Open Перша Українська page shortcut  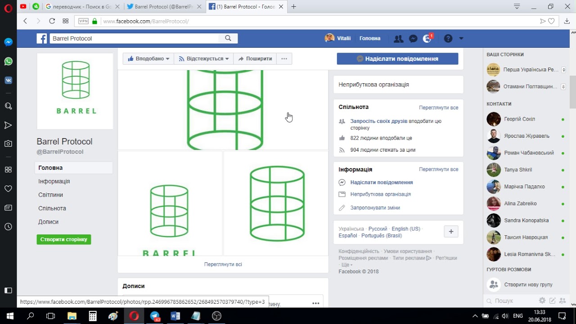(525, 70)
